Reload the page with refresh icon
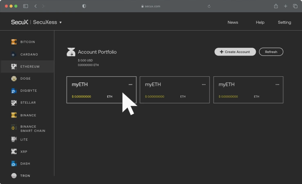This screenshot has width=302, height=184. 209,6
